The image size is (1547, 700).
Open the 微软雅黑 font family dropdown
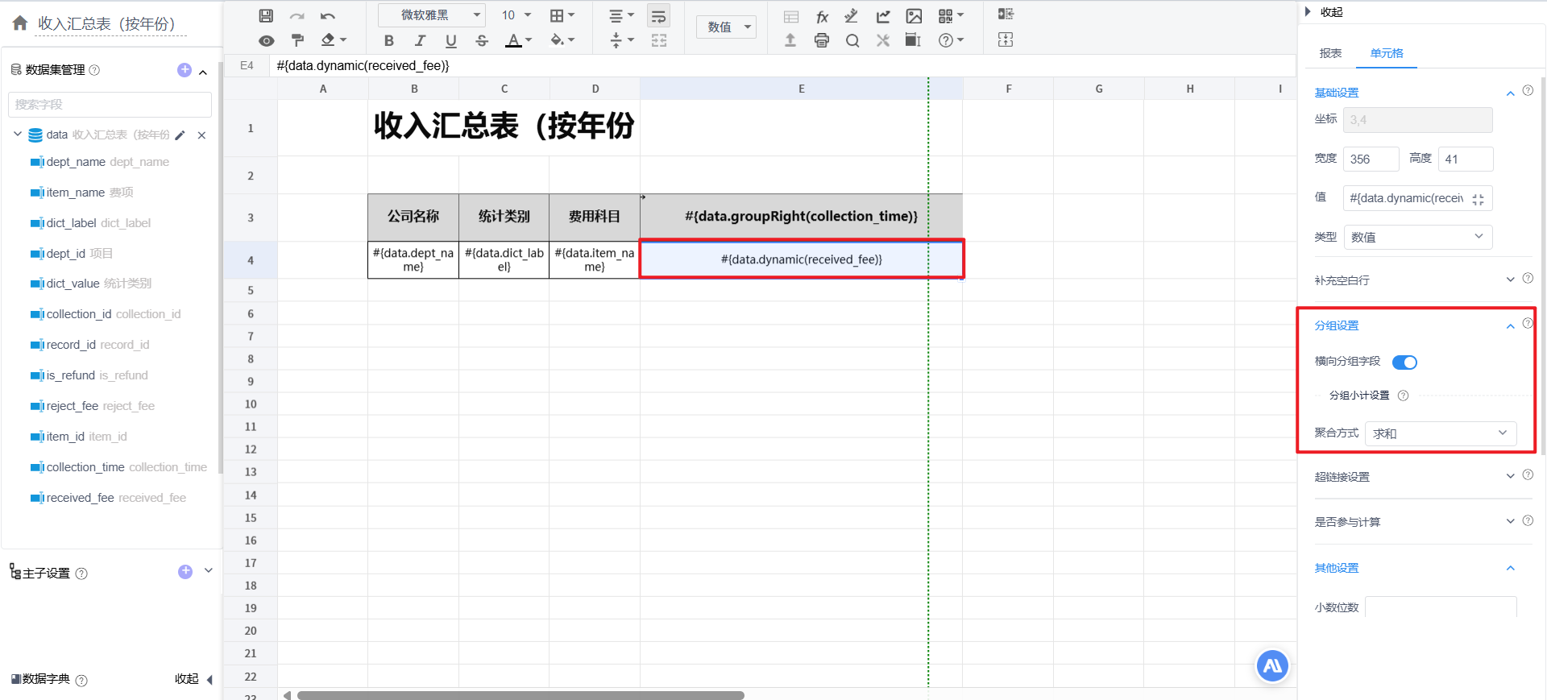tap(432, 15)
